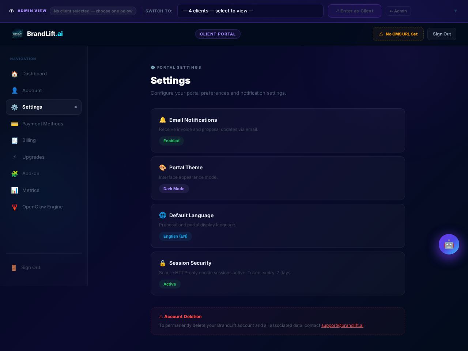This screenshot has width=468, height=351.
Task: Toggle the Email Notifications Enabled badge
Action: pos(171,141)
